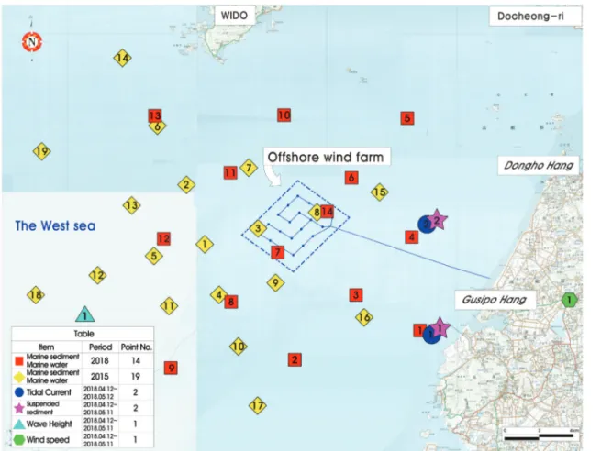Image resolution: width=601 pixels, height=451 pixels.
Task: Click yellow diamond marker 16
Action: coord(364,317)
